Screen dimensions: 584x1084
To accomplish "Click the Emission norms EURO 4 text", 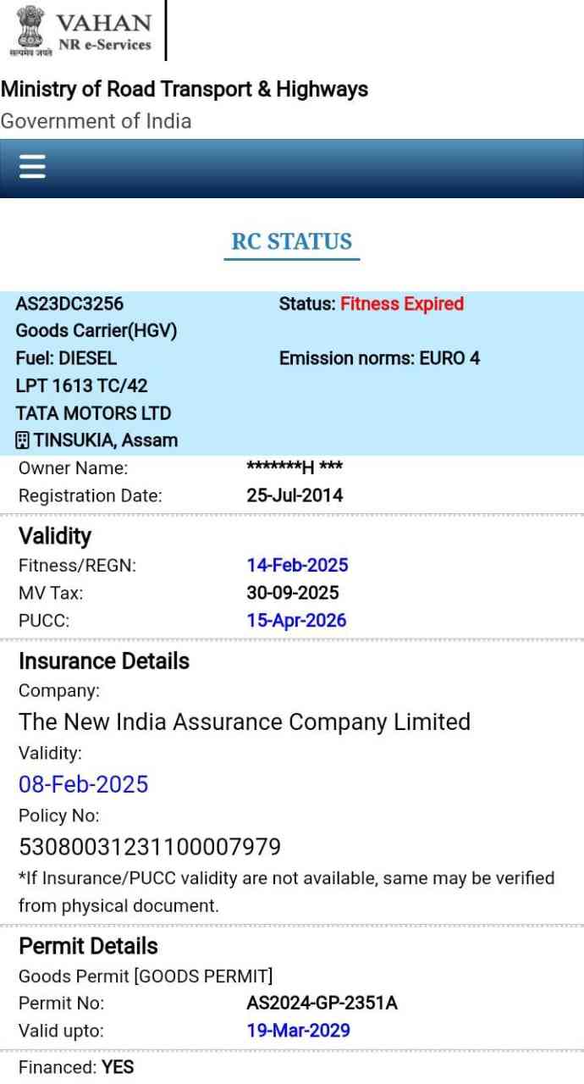I will (379, 358).
